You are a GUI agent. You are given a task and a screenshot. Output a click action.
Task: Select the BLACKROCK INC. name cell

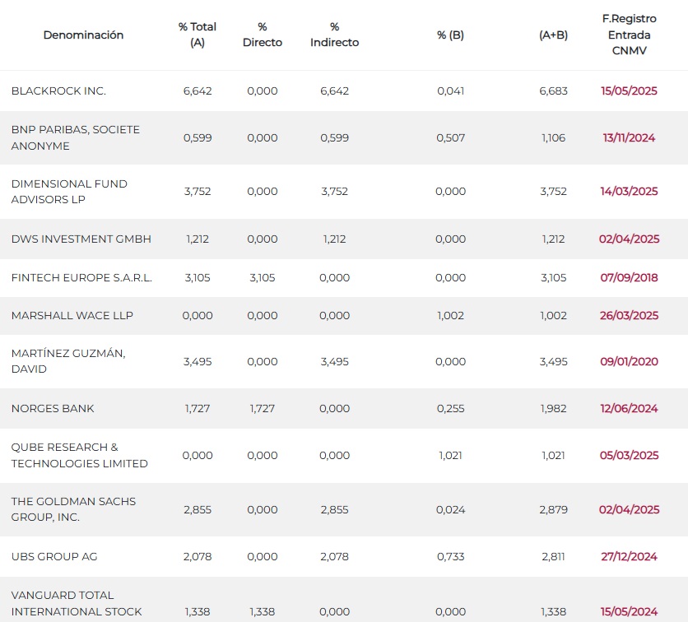pyautogui.click(x=58, y=91)
